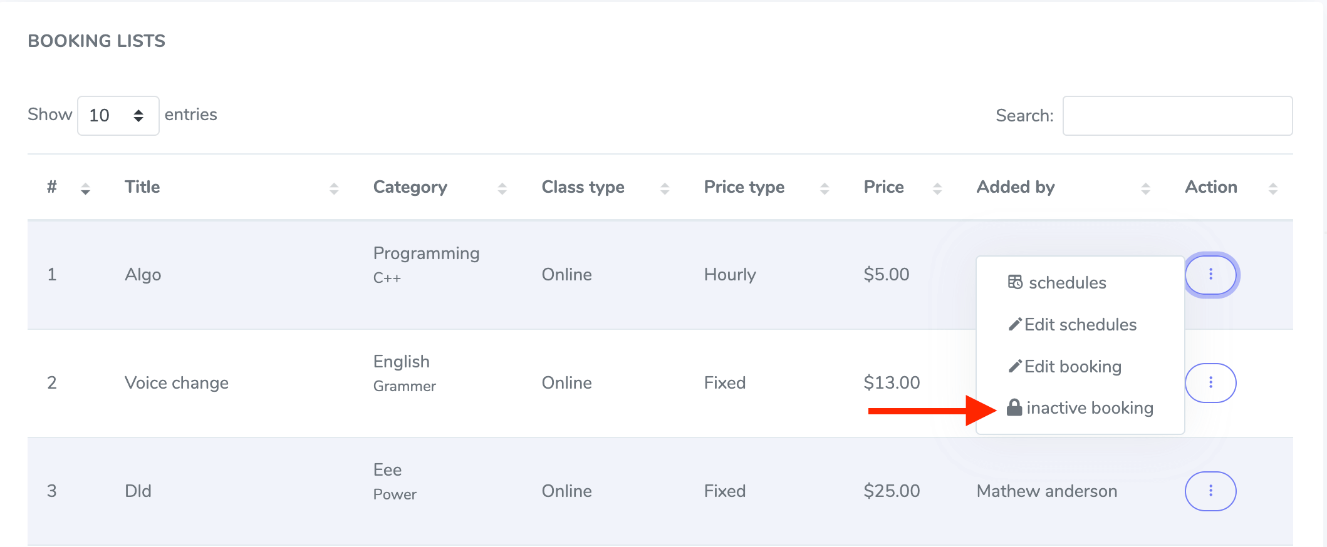The image size is (1327, 547).
Task: Click inactive booking in the menu
Action: [1089, 408]
